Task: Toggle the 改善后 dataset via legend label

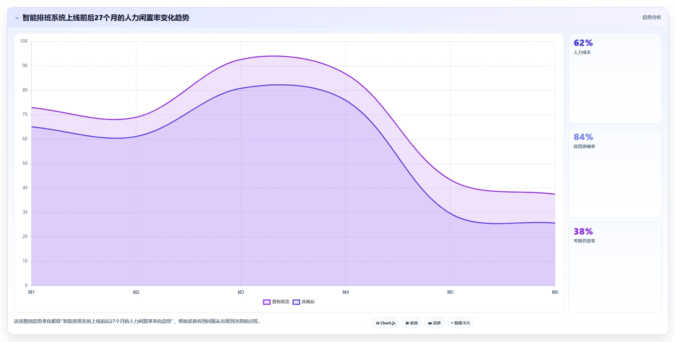Action: tap(308, 302)
